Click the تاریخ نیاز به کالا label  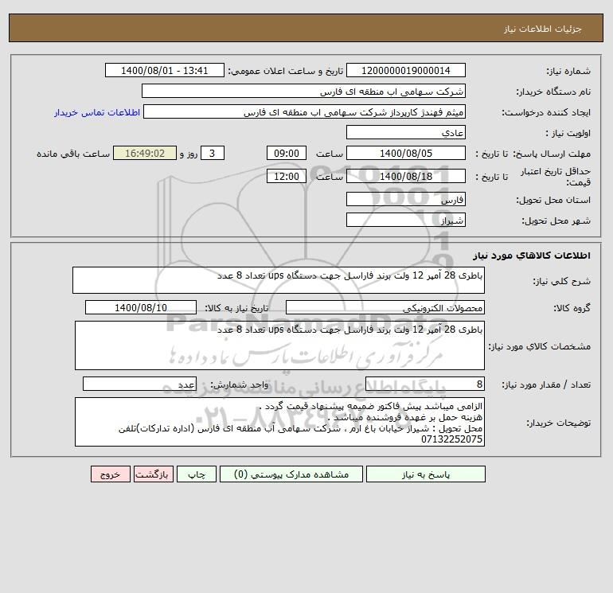point(237,308)
